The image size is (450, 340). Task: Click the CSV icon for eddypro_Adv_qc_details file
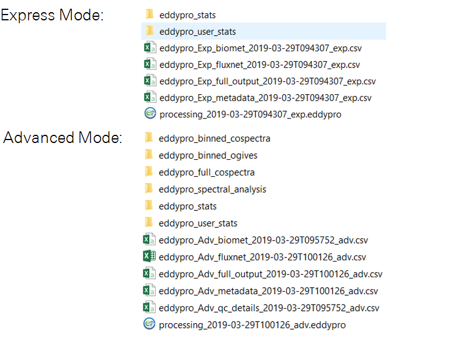[x=149, y=307]
